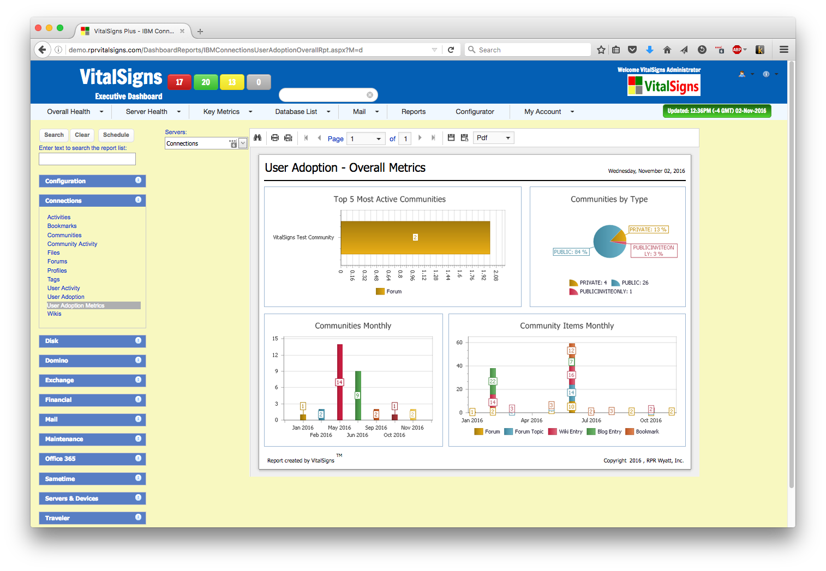Click the PUBLIC: 26 legend swatch
This screenshot has height=571, width=826.
pyautogui.click(x=615, y=283)
